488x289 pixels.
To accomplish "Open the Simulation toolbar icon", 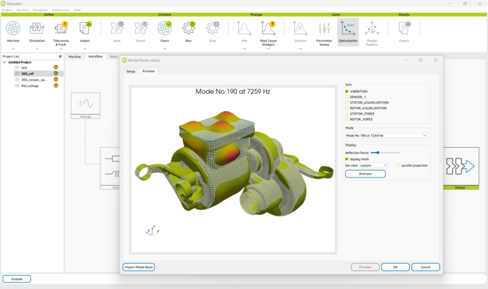I will click(x=37, y=29).
